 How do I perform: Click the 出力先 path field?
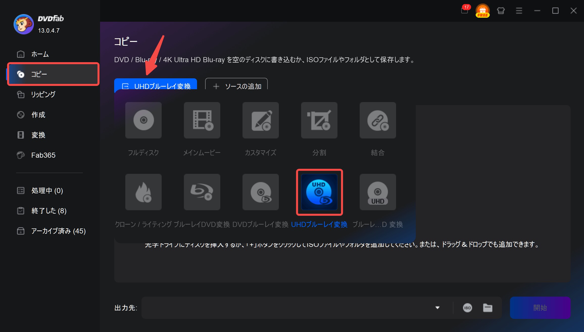pos(285,308)
